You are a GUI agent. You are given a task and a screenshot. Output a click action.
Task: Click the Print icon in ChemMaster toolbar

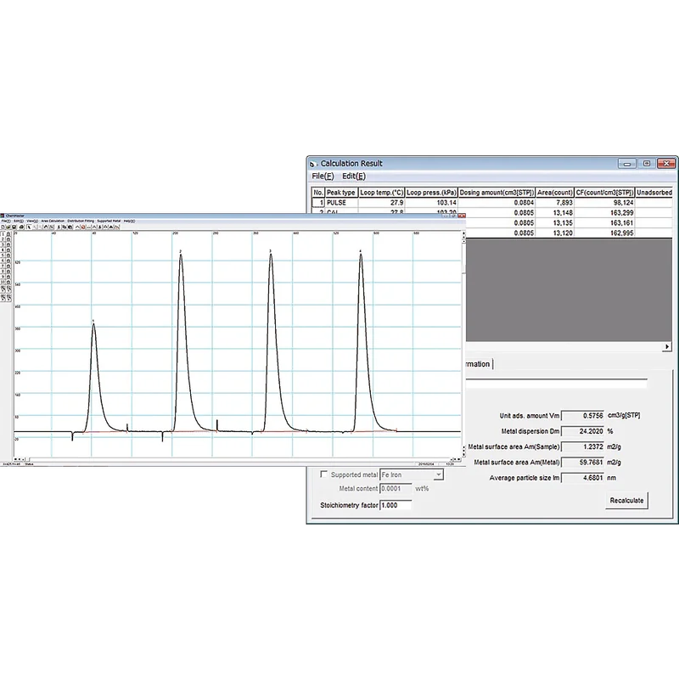click(21, 227)
